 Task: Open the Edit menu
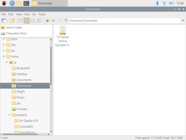11,14
